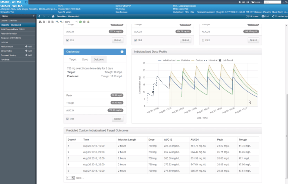Switch to the Dose tab
288x184 pixels.
85,59
